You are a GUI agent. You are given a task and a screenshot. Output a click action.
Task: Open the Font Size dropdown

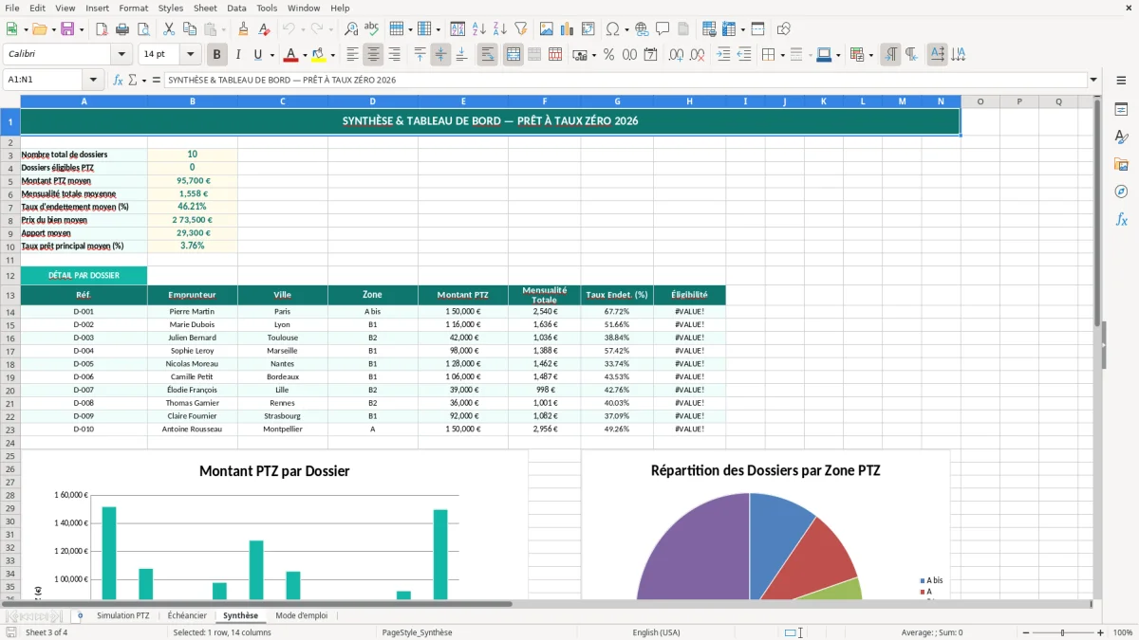[x=191, y=55]
